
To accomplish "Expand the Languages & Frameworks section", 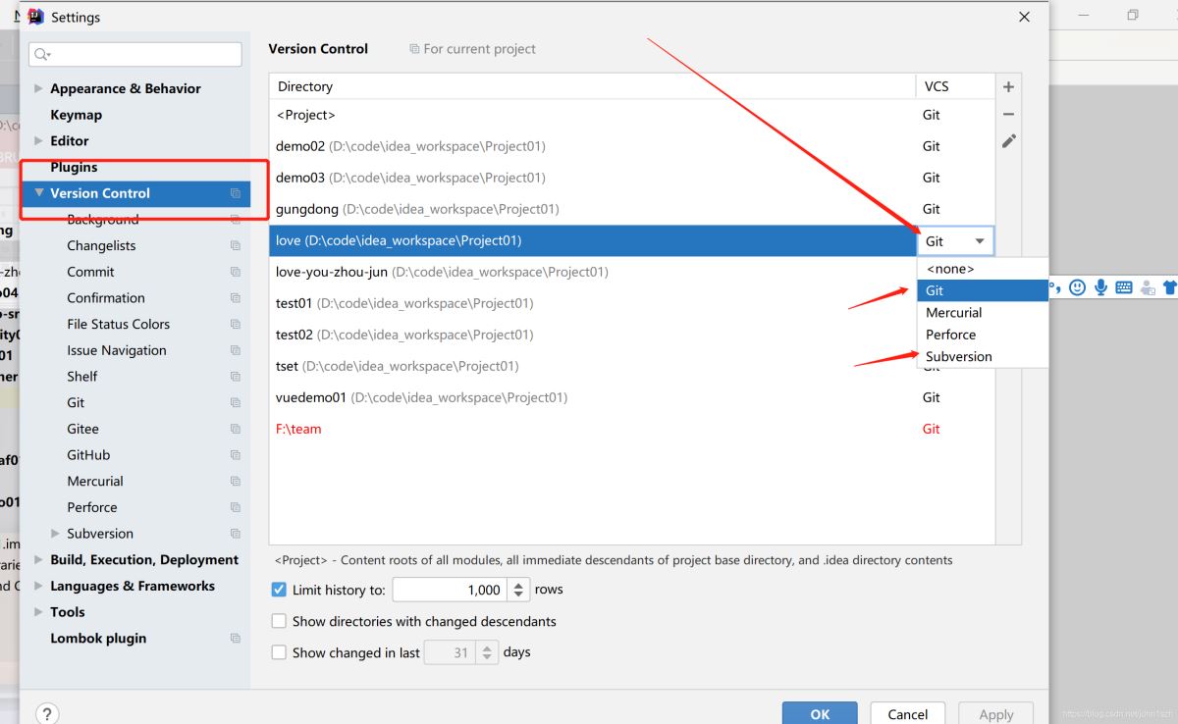I will click(38, 586).
